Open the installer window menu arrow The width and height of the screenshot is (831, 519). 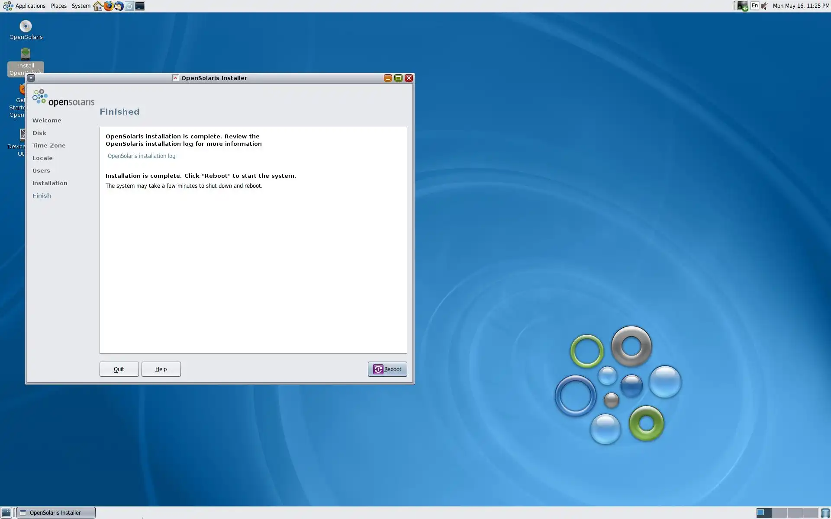click(31, 78)
